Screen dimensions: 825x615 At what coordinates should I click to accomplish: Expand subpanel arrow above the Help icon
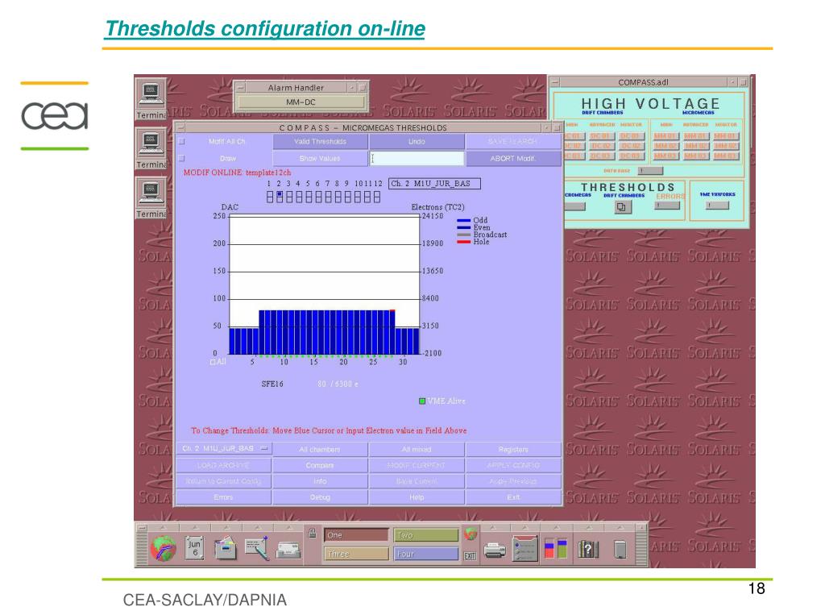[x=589, y=527]
